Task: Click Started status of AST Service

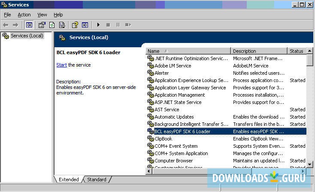Action: click(x=297, y=110)
